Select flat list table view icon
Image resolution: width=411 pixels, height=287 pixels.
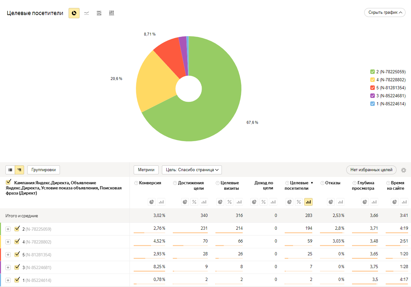(x=10, y=170)
